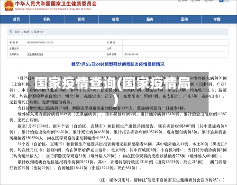Open the 机构 navigation tab
The height and width of the screenshot is (185, 237).
point(47,19)
